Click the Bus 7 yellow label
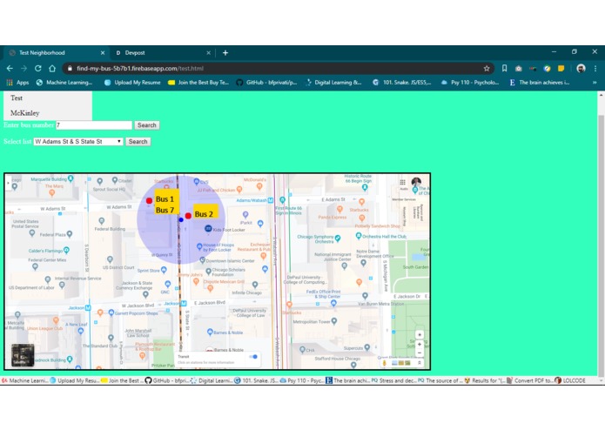This screenshot has width=605, height=430. coord(165,210)
